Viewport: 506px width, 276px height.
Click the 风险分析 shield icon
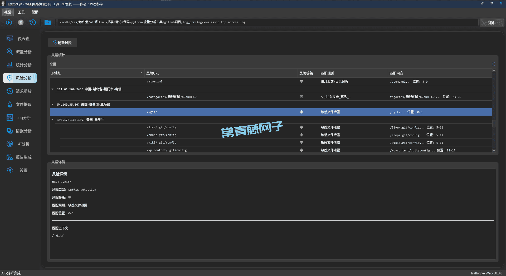(10, 78)
